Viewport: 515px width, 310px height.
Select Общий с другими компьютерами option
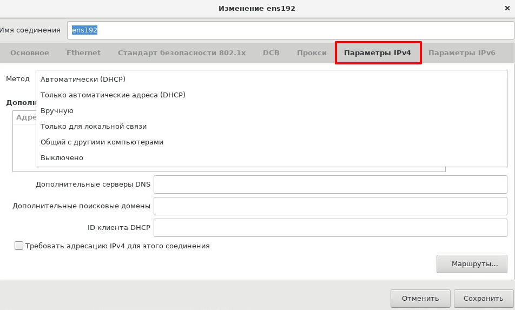(272, 142)
